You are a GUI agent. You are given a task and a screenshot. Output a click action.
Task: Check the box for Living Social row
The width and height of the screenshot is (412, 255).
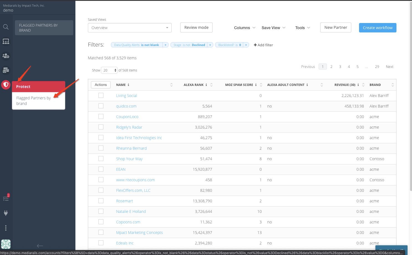[101, 95]
